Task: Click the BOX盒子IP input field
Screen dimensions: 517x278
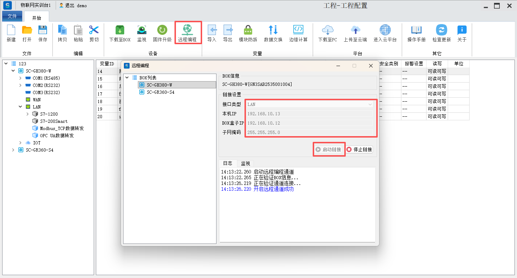Action: (x=309, y=123)
